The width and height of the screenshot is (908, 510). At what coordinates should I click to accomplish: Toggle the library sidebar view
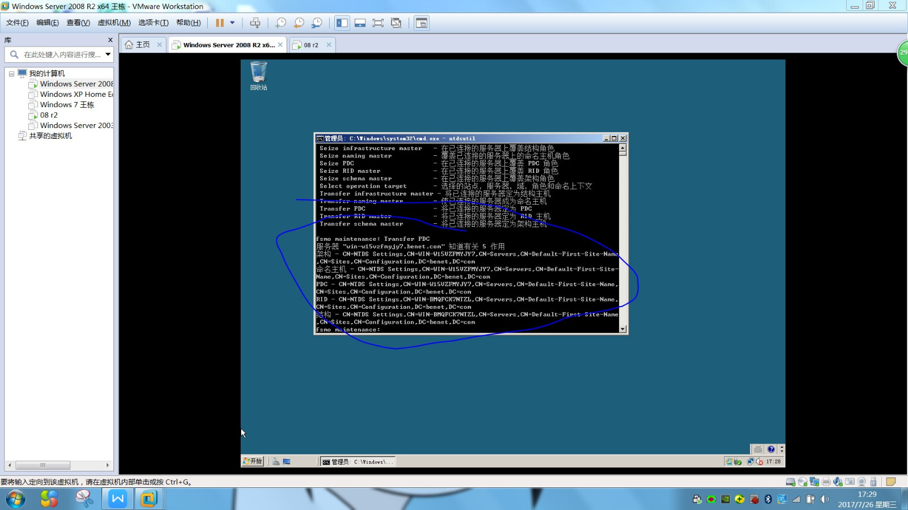click(x=342, y=23)
